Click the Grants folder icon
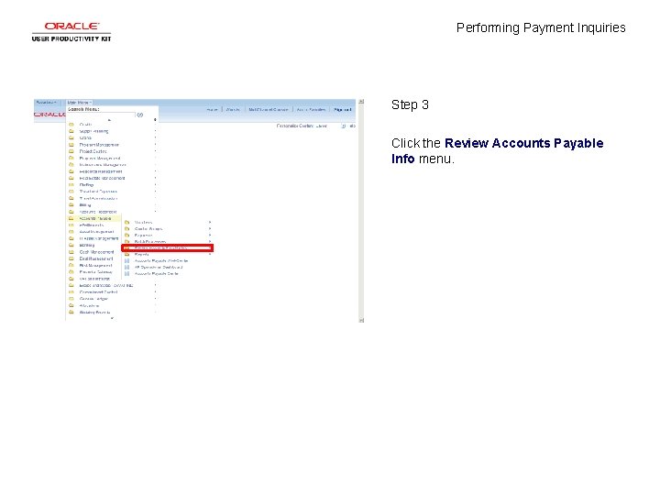The image size is (660, 495). click(x=71, y=137)
